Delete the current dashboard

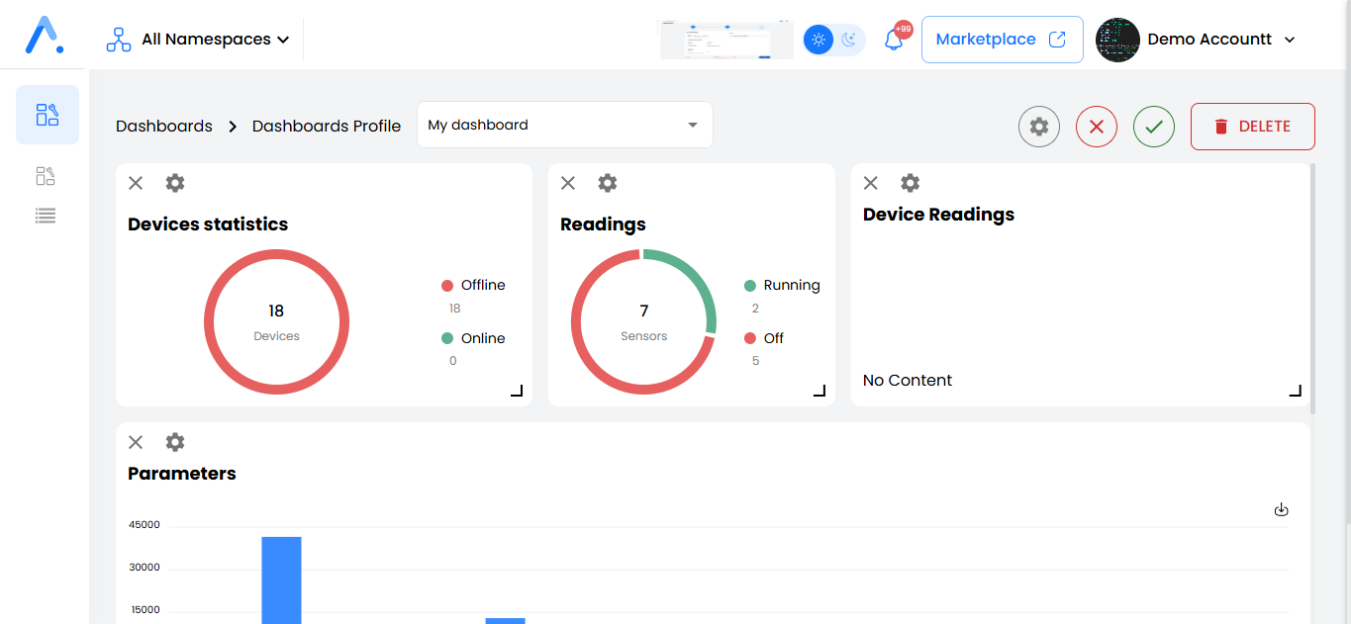point(1252,126)
